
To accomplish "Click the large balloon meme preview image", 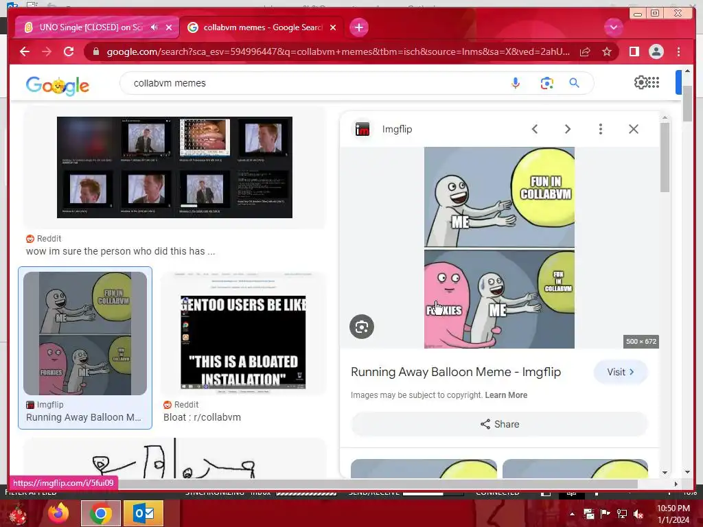I will (x=499, y=247).
